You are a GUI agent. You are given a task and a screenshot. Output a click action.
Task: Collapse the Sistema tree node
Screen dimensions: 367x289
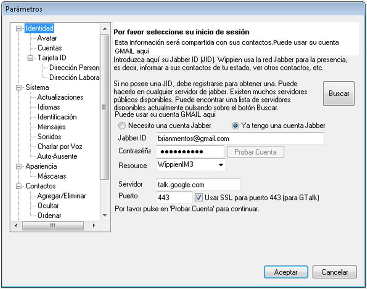point(18,88)
